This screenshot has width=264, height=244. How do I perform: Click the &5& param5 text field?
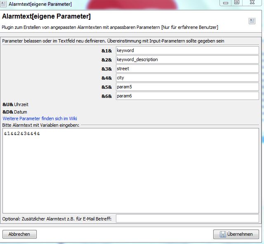[x=187, y=87]
